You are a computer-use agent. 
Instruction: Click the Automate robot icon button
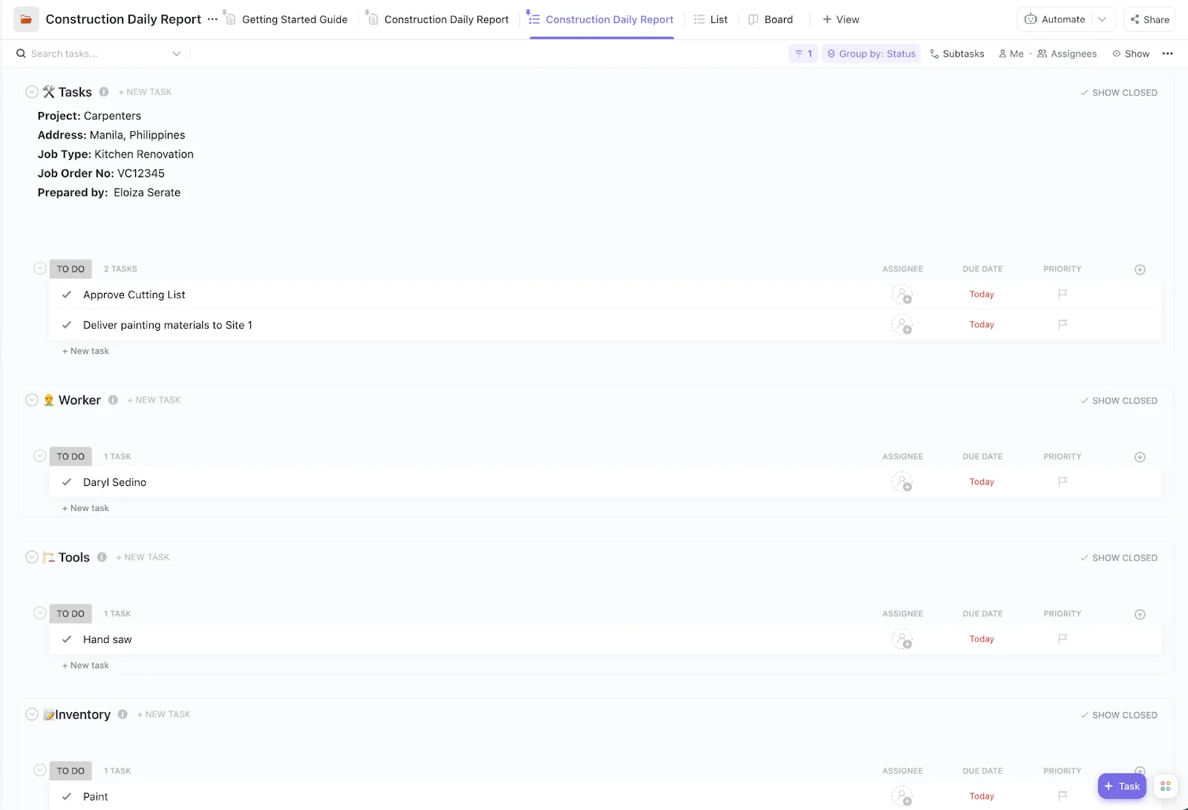point(1055,19)
